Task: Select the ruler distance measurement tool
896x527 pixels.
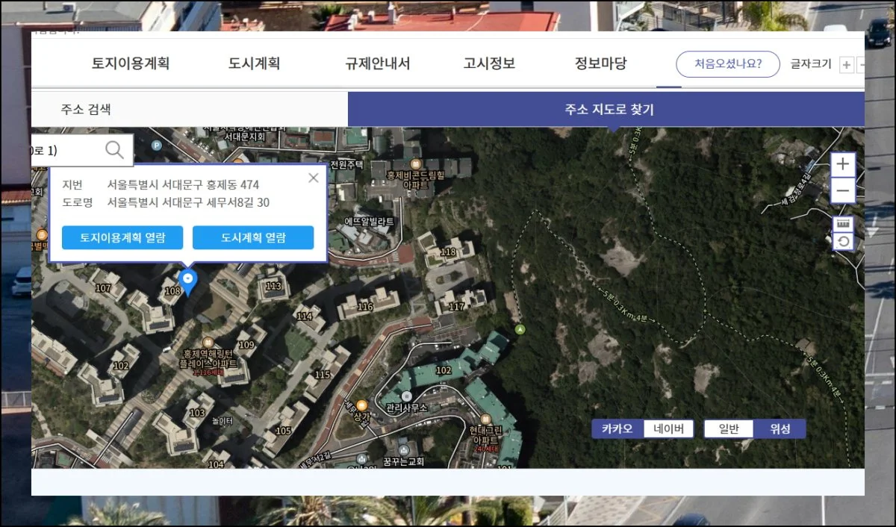Action: (843, 224)
